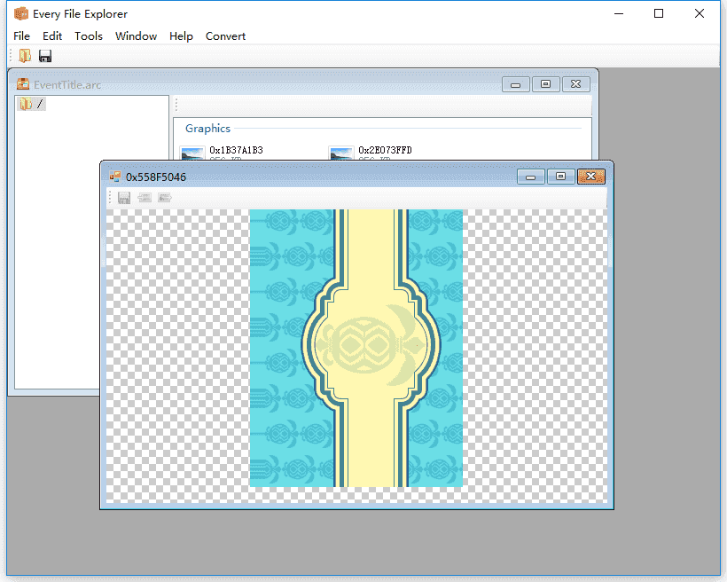Click the export image icon in viewer toolbar

pos(165,198)
